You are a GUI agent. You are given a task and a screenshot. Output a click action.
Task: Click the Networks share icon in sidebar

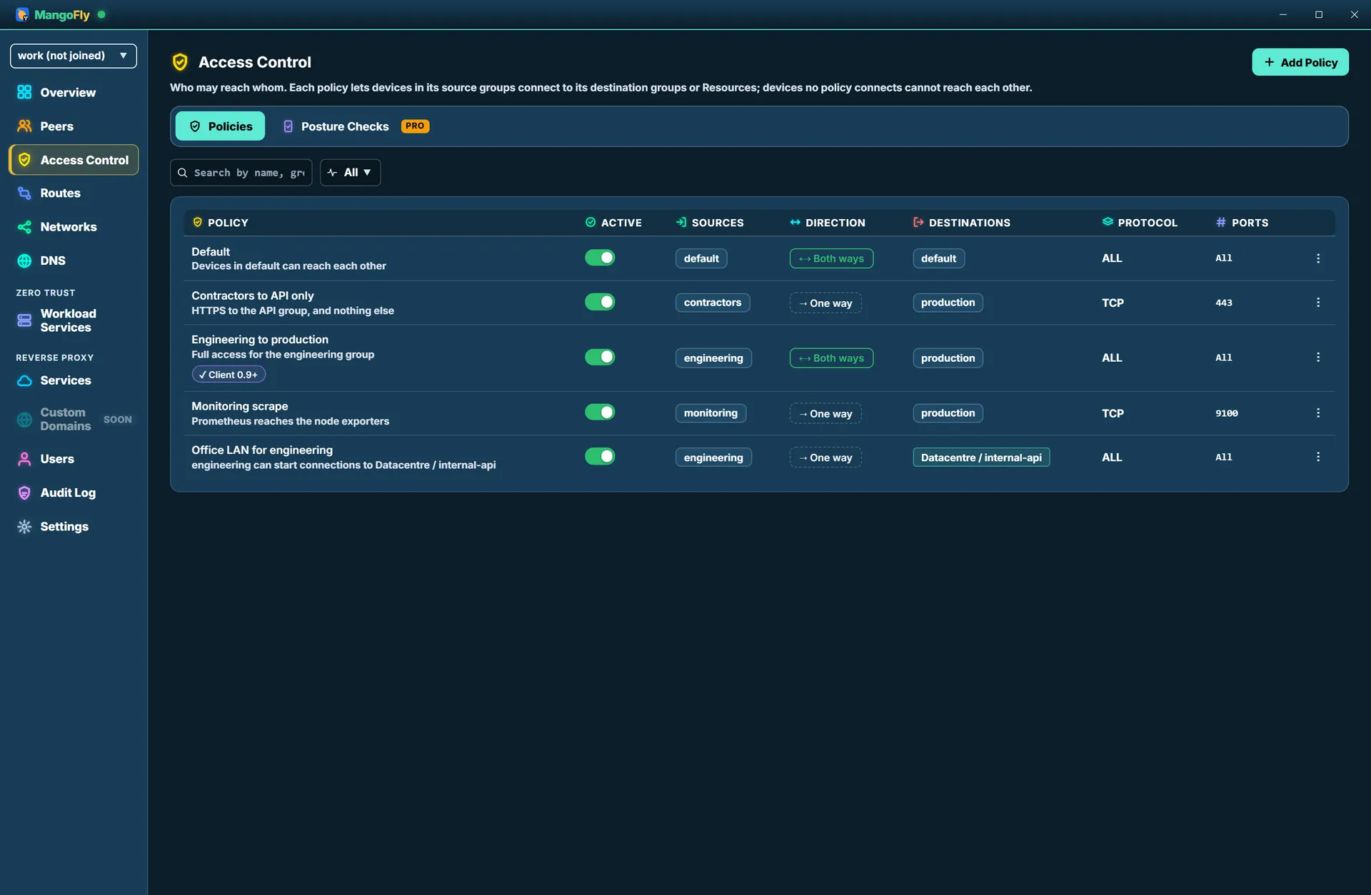tap(24, 227)
